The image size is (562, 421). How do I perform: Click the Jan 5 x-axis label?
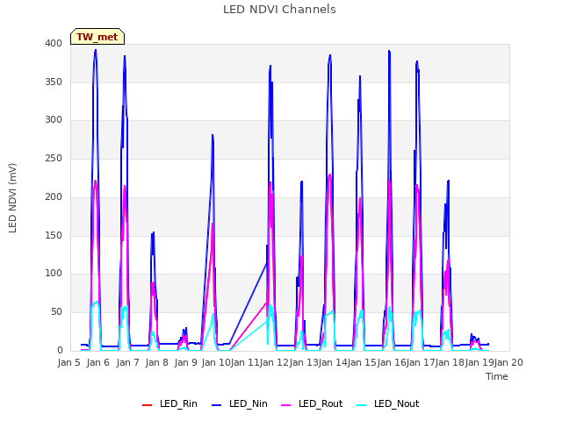pyautogui.click(x=68, y=362)
